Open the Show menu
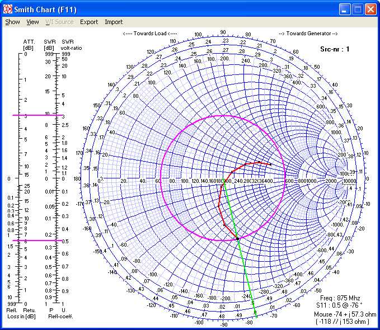 coord(12,22)
